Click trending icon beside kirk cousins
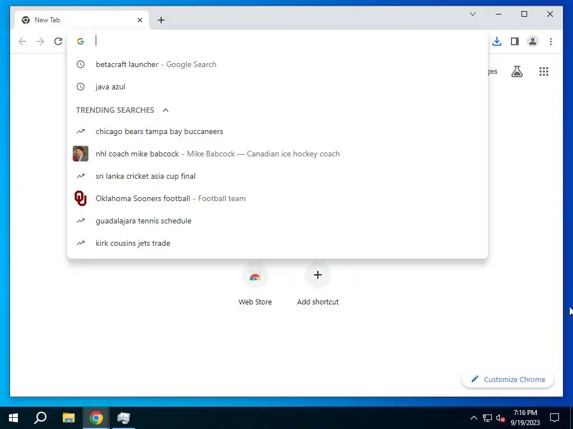The height and width of the screenshot is (429, 573). [81, 243]
